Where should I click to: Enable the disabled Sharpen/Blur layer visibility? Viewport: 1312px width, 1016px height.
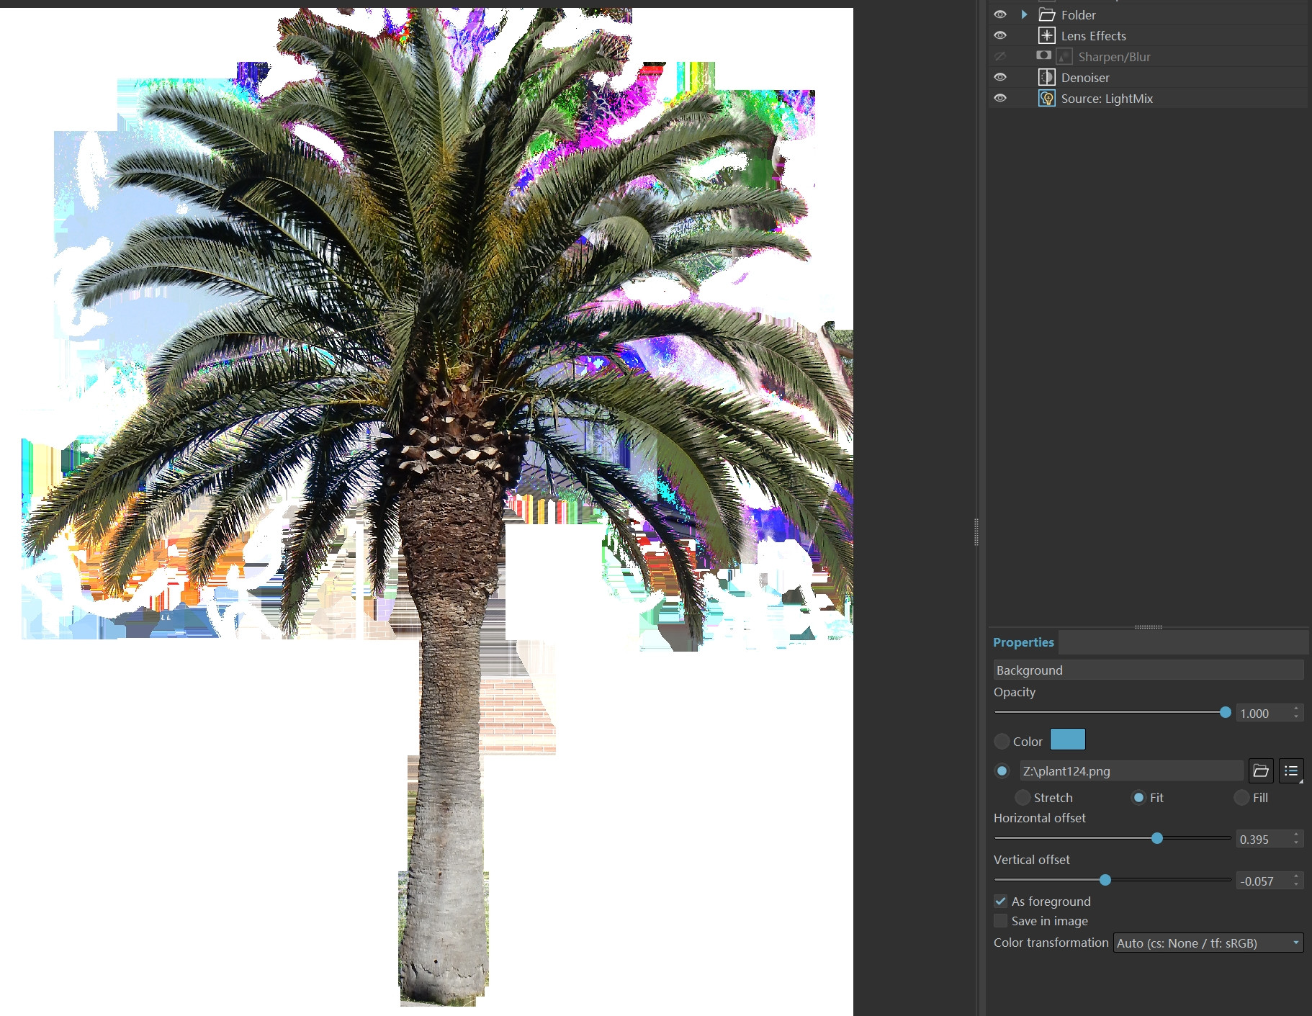pyautogui.click(x=1000, y=56)
